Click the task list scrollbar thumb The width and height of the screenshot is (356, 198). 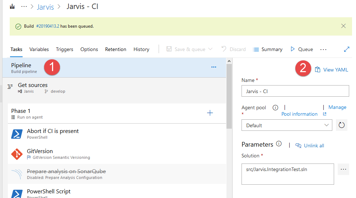click(229, 96)
